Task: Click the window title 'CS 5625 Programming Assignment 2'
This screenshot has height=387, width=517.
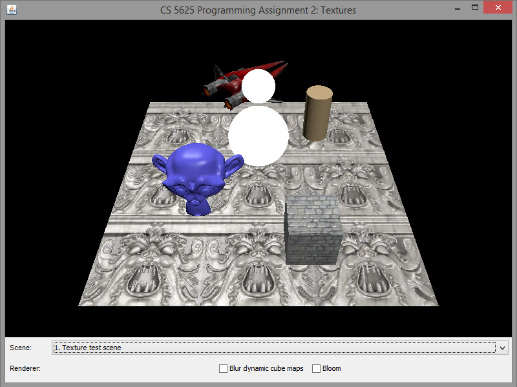Action: coord(258,10)
